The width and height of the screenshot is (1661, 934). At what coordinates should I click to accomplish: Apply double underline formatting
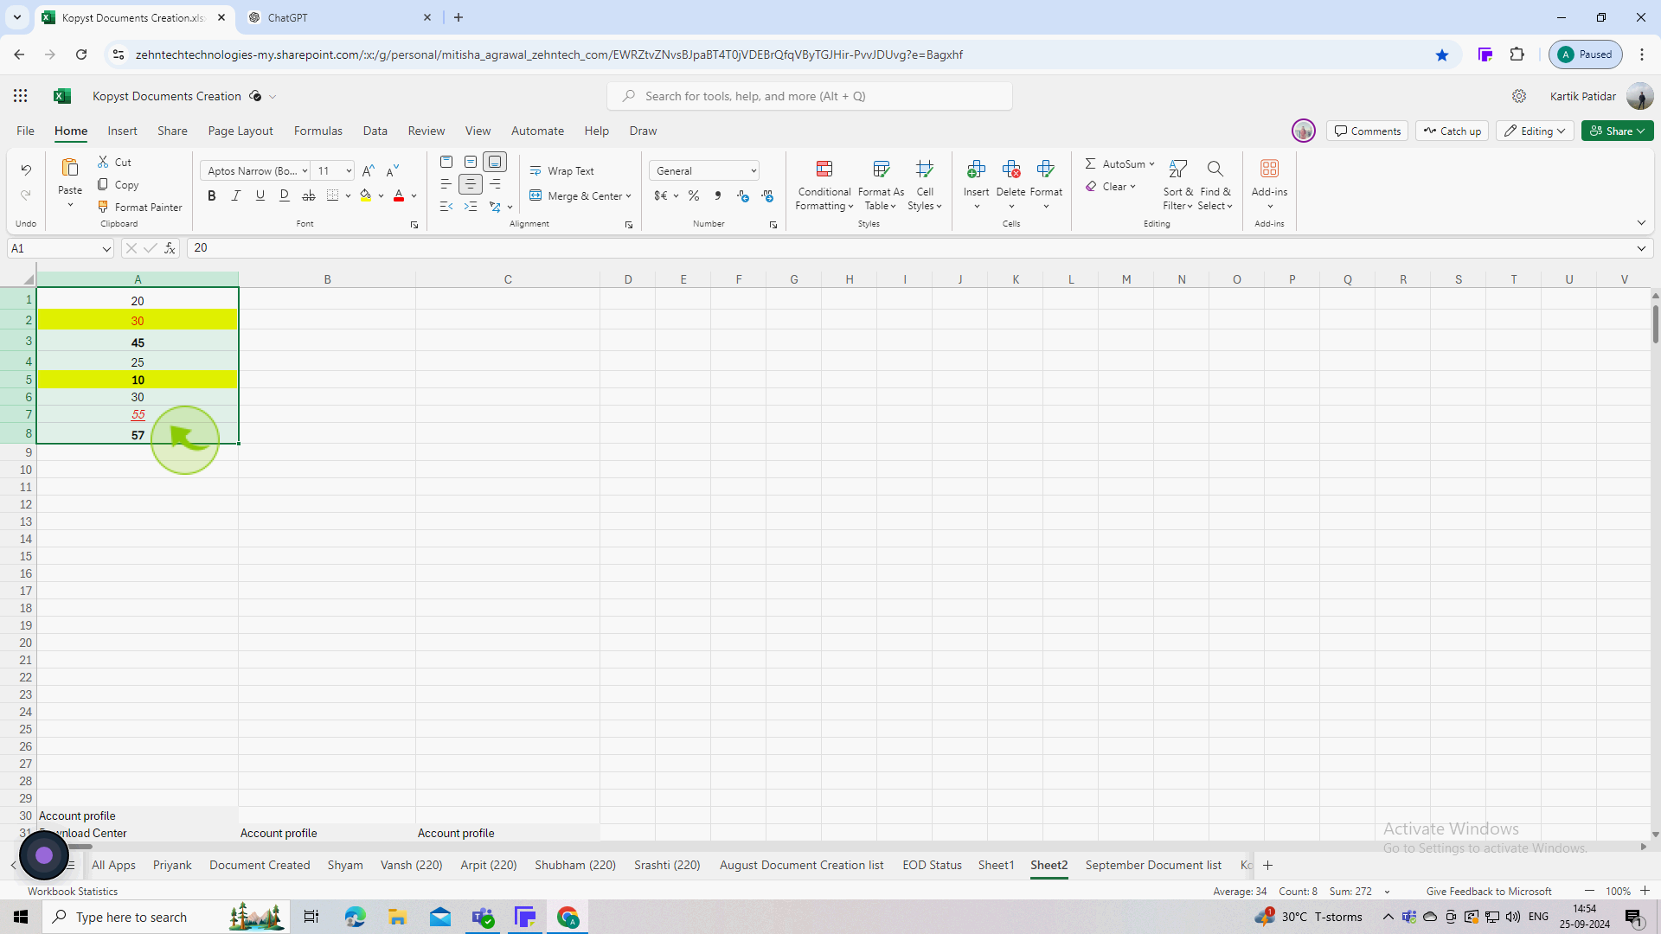(285, 196)
